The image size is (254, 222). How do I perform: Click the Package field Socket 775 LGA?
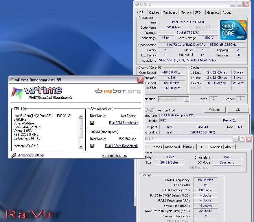(x=188, y=32)
